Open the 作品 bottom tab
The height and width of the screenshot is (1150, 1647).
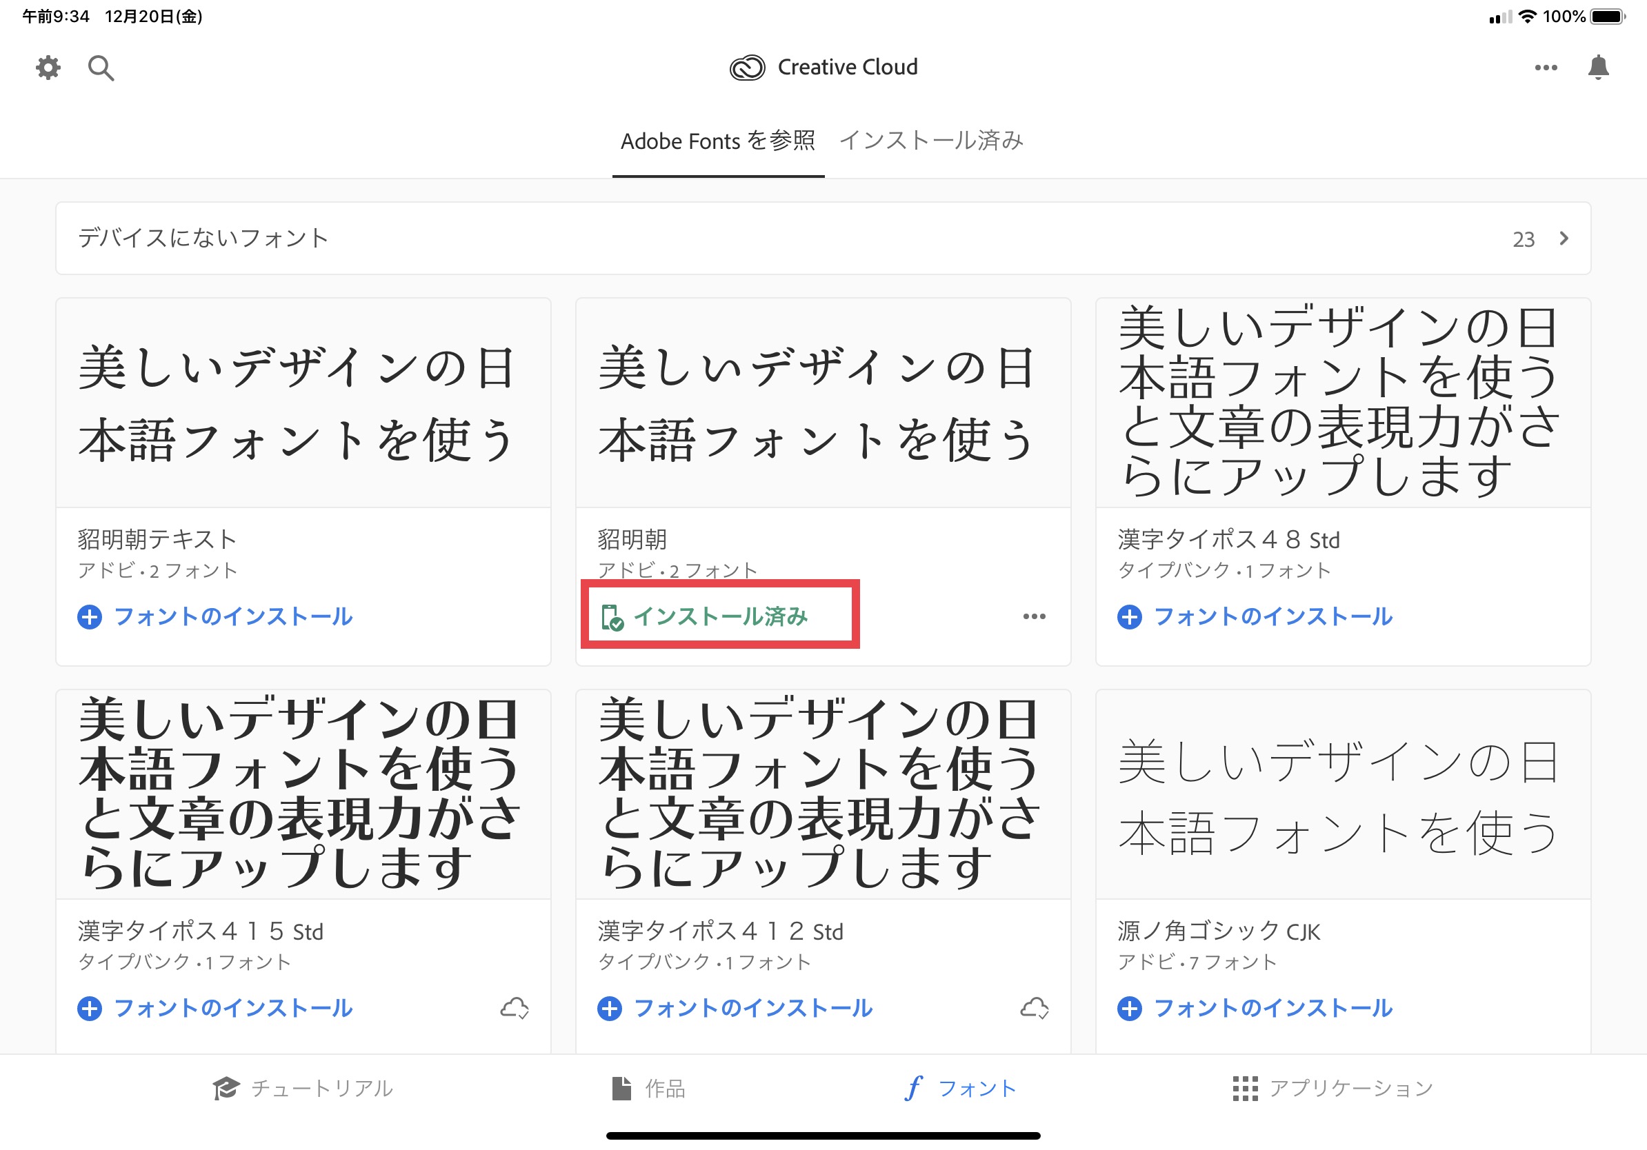648,1089
